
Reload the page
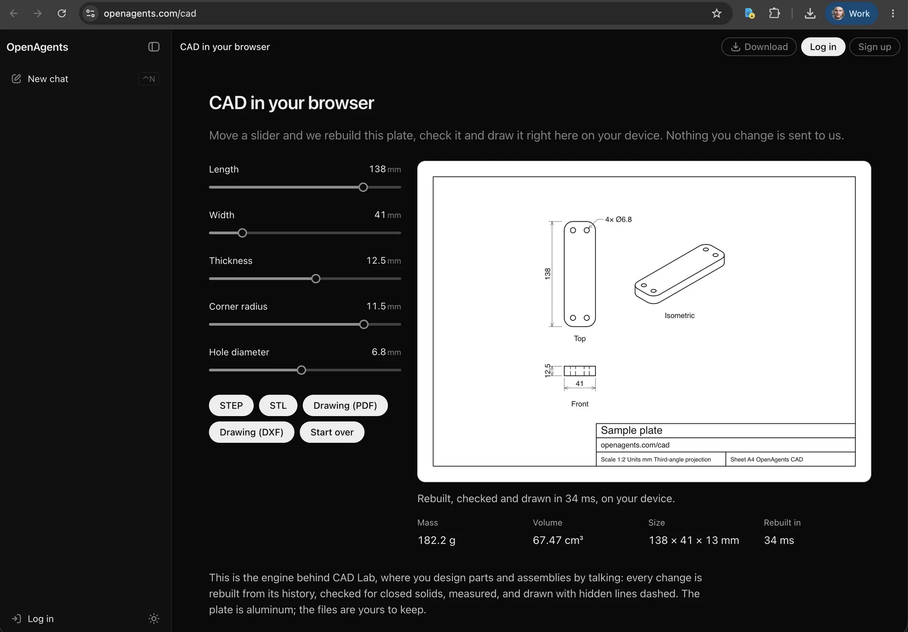click(x=62, y=13)
